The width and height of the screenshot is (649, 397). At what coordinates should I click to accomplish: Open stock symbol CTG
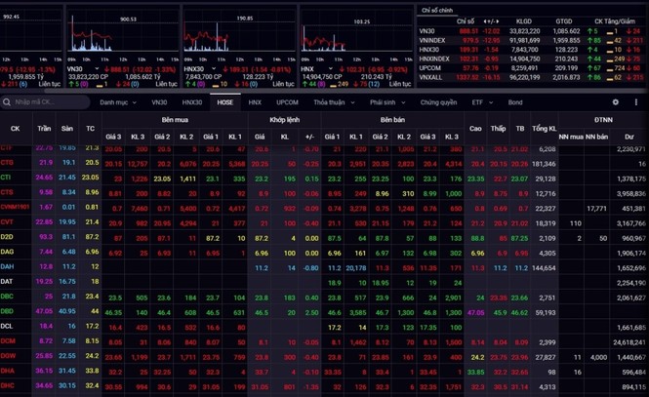[7, 163]
